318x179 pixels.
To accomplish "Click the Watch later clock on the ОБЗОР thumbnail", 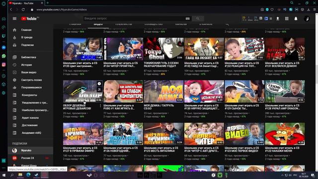I will pos(99,84).
